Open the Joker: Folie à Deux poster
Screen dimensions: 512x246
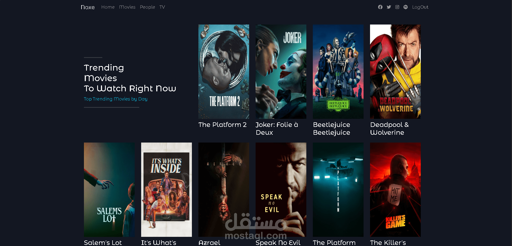pos(281,72)
